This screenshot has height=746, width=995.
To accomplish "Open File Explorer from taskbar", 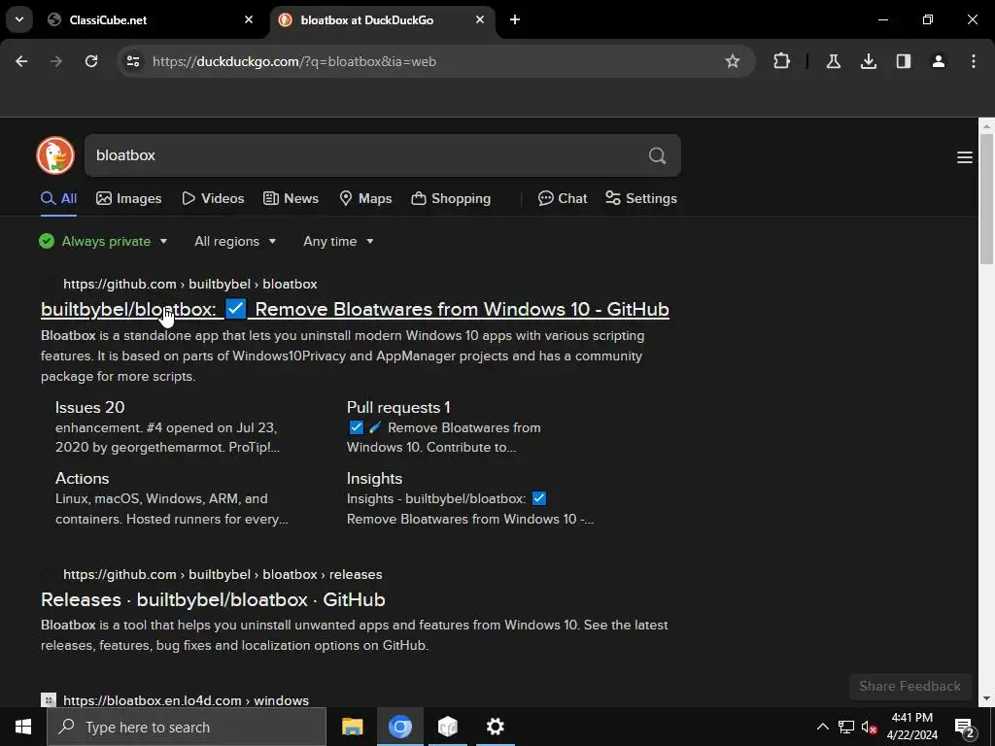I will pyautogui.click(x=352, y=727).
